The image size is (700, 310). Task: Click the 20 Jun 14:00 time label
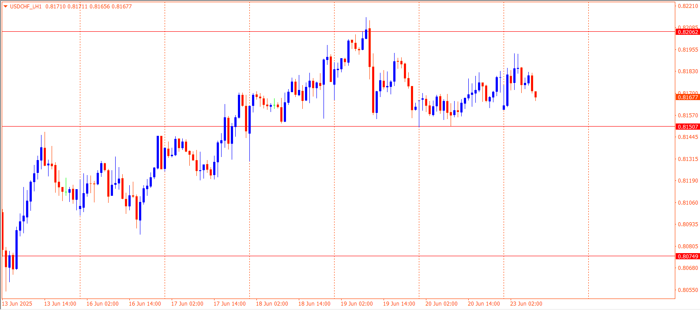(x=484, y=304)
